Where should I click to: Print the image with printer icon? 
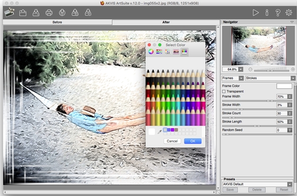[x=49, y=13]
